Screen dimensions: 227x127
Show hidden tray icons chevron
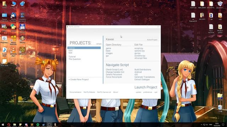coord(201,125)
